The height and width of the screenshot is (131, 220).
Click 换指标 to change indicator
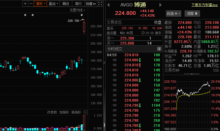76,112
